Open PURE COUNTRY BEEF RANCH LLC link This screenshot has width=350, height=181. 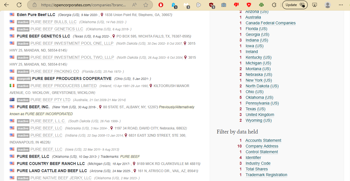click(51, 164)
